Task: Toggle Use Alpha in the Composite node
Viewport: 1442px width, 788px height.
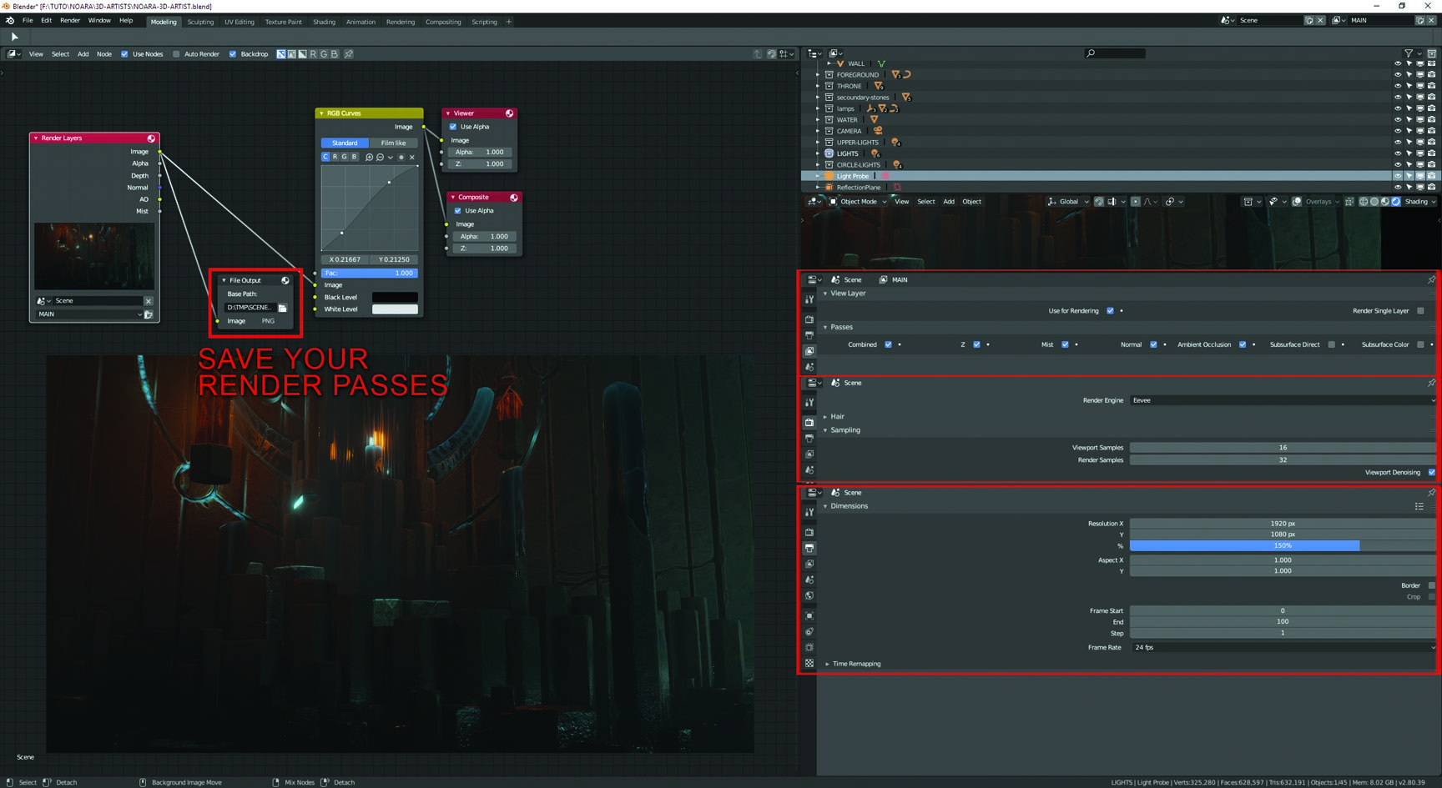Action: (457, 211)
